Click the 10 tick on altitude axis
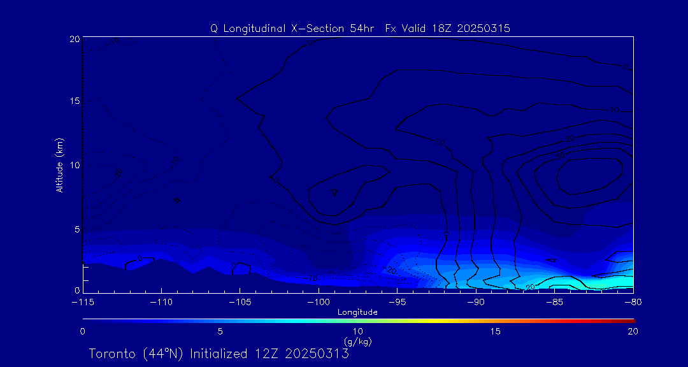688x367 pixels. [x=74, y=165]
